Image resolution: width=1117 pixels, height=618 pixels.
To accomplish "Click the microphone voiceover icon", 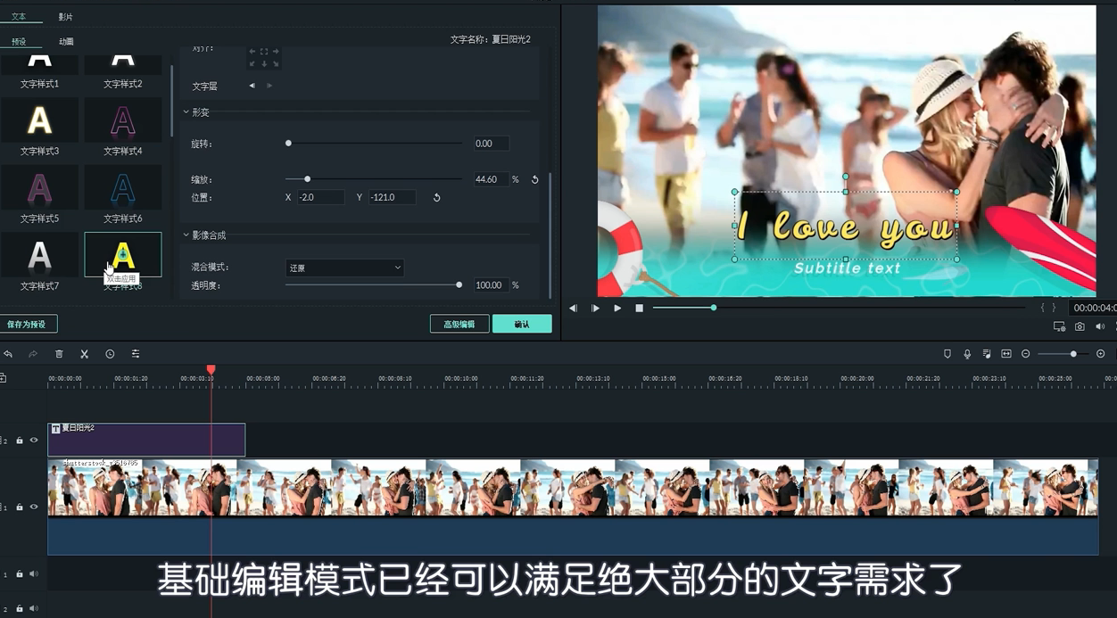I will pyautogui.click(x=967, y=354).
